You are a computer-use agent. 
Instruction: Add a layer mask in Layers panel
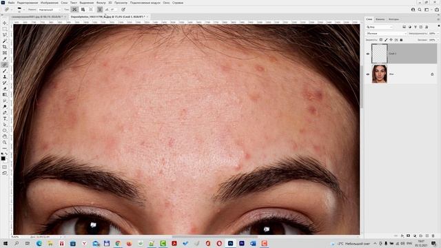coord(409,236)
